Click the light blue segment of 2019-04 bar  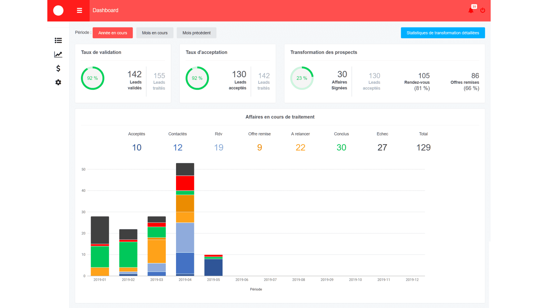[x=185, y=238]
